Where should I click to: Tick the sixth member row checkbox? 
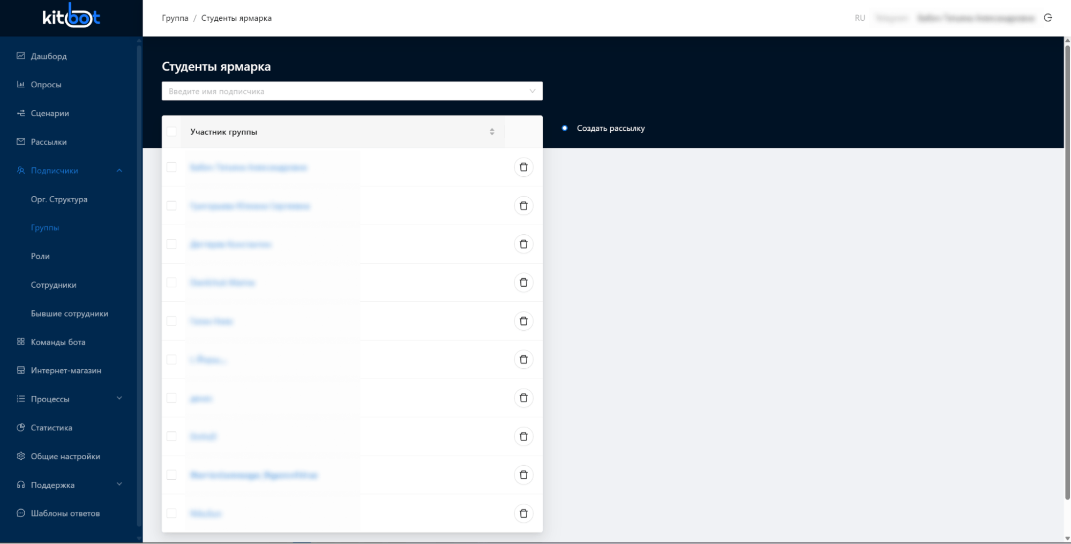(171, 359)
